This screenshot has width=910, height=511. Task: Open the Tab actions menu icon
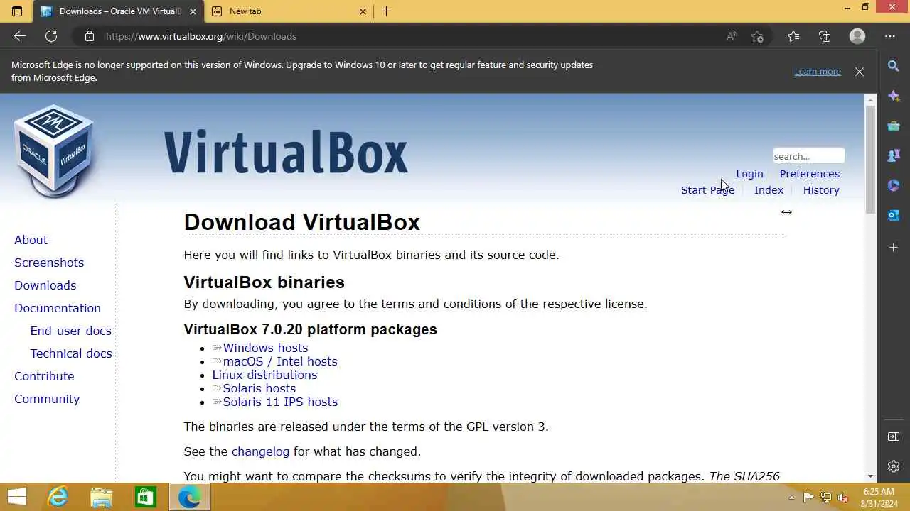[x=17, y=11]
